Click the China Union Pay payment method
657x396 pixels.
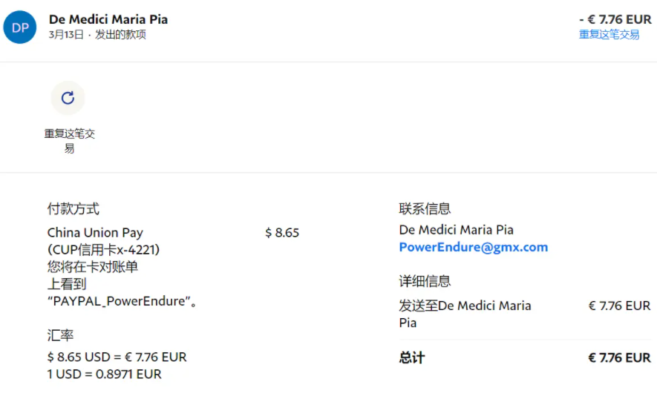[x=95, y=233]
